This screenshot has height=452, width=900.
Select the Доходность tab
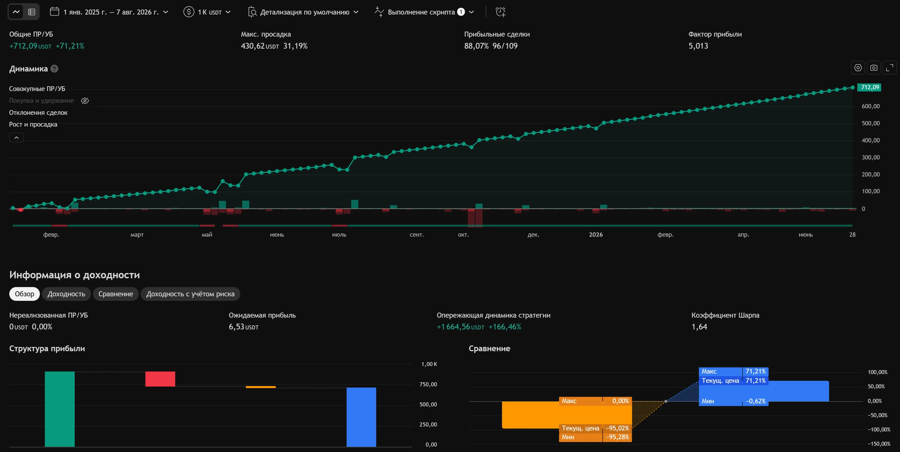[66, 294]
